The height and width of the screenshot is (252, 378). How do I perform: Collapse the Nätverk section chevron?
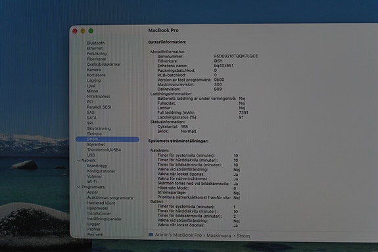[78, 161]
